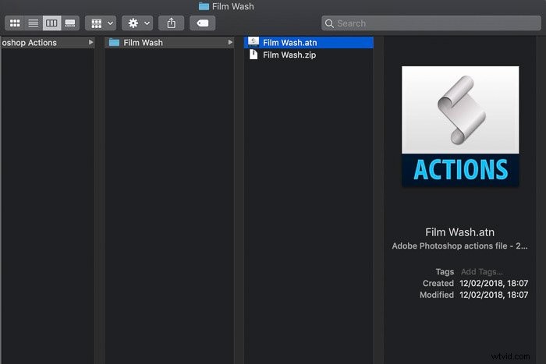Click the Modified date value

(x=494, y=295)
